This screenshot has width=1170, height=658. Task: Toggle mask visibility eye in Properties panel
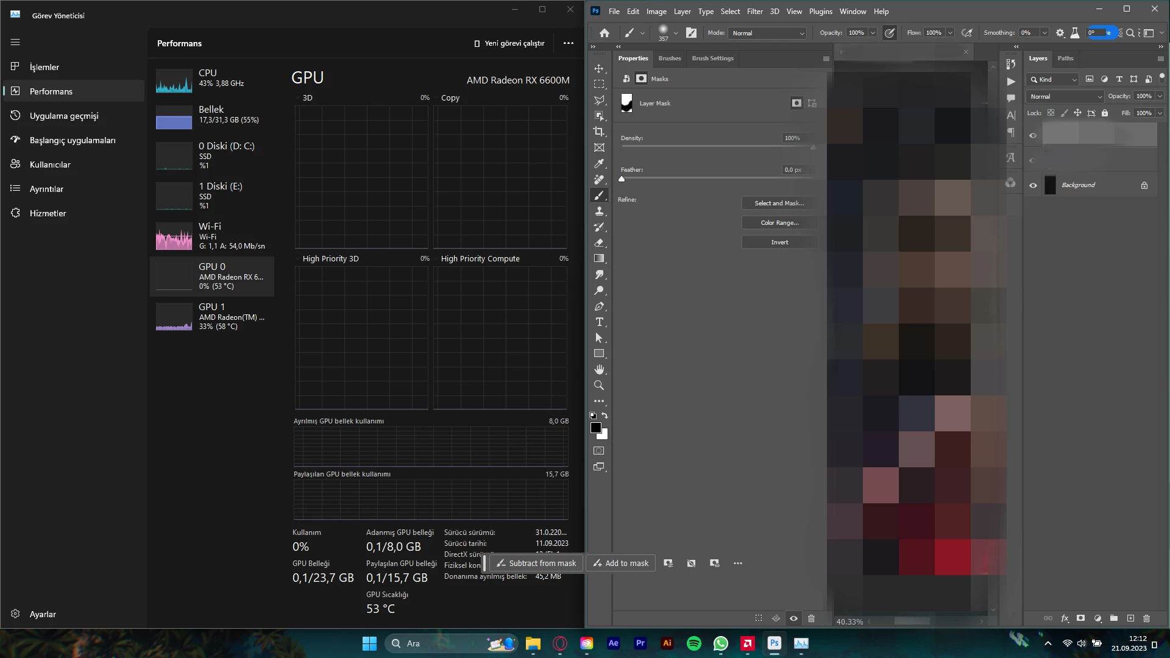(793, 618)
